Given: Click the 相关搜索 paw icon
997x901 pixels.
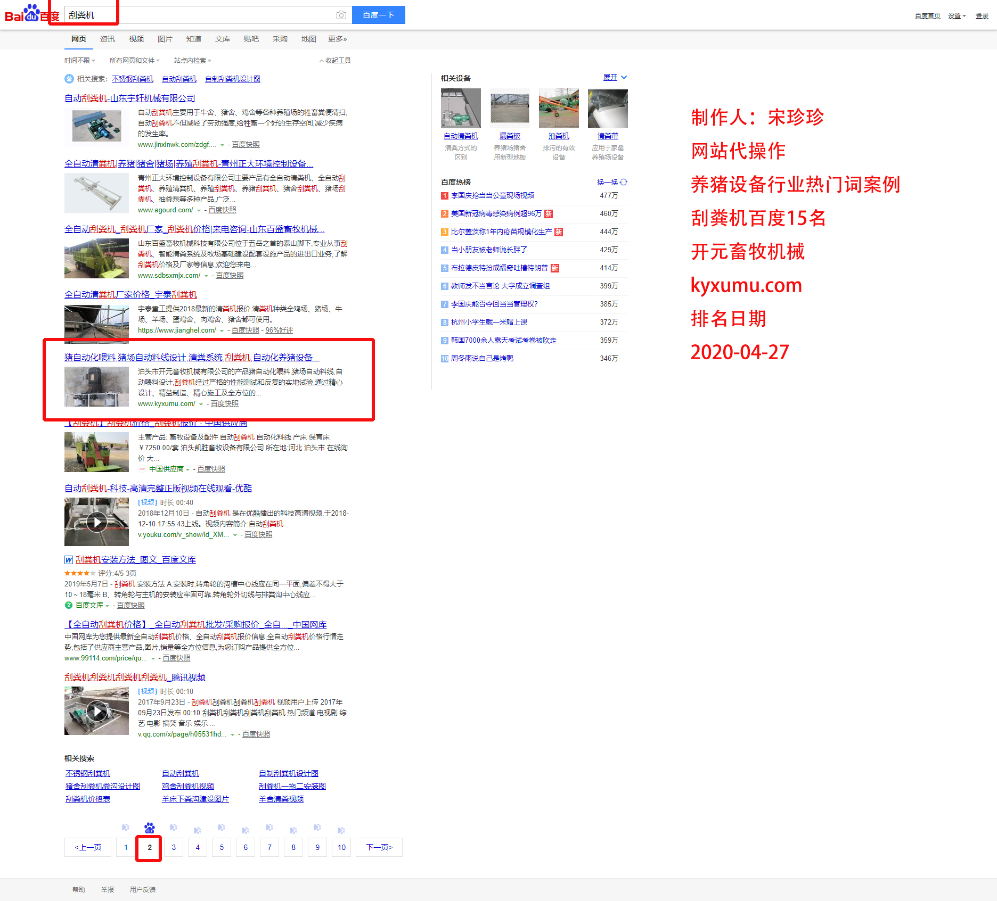Looking at the screenshot, I should click(x=69, y=79).
